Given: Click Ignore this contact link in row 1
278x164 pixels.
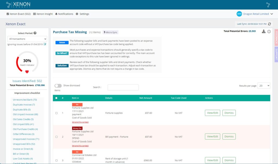Looking at the screenshot, I should pos(80,122).
